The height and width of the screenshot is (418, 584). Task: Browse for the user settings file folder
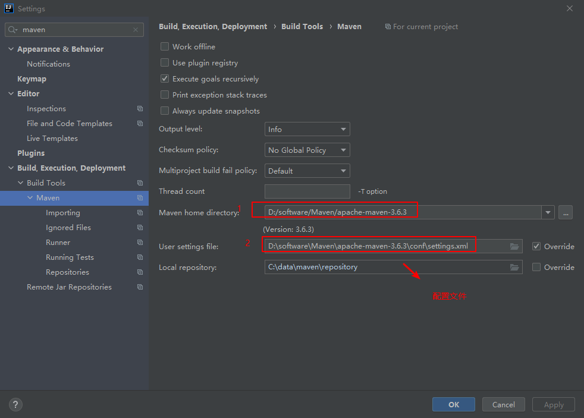514,246
